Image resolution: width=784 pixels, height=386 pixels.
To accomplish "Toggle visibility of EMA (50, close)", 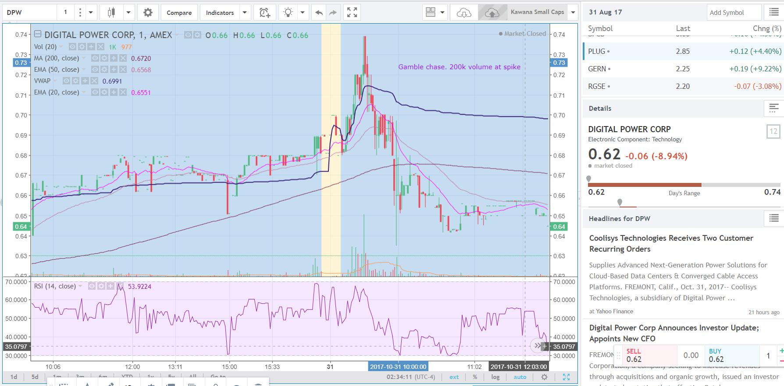I will (94, 70).
